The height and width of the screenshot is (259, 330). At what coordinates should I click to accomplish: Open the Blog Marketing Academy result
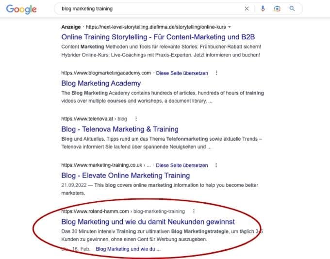click(101, 83)
